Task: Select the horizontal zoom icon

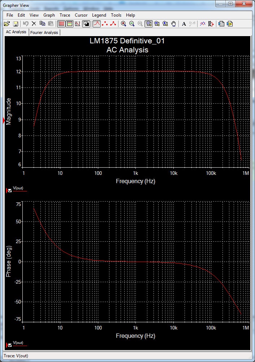Action: (157, 23)
